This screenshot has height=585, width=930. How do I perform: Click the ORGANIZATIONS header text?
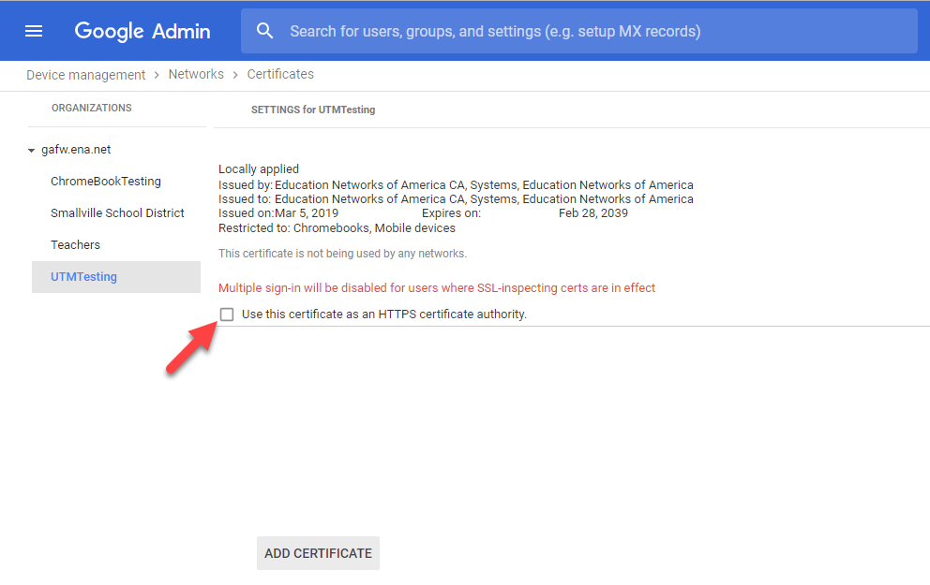click(91, 108)
